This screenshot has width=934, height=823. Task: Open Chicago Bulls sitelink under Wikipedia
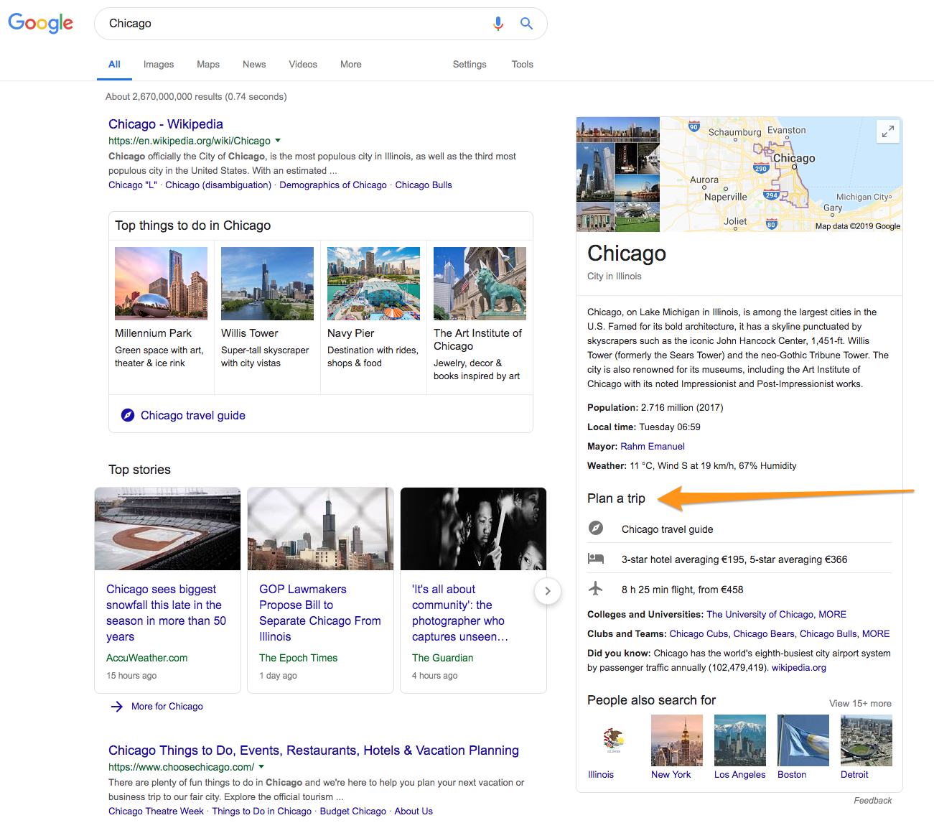[424, 185]
